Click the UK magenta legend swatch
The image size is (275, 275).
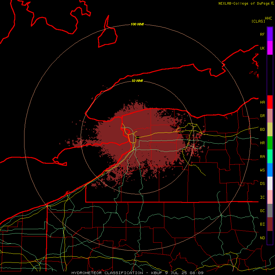click(270, 48)
